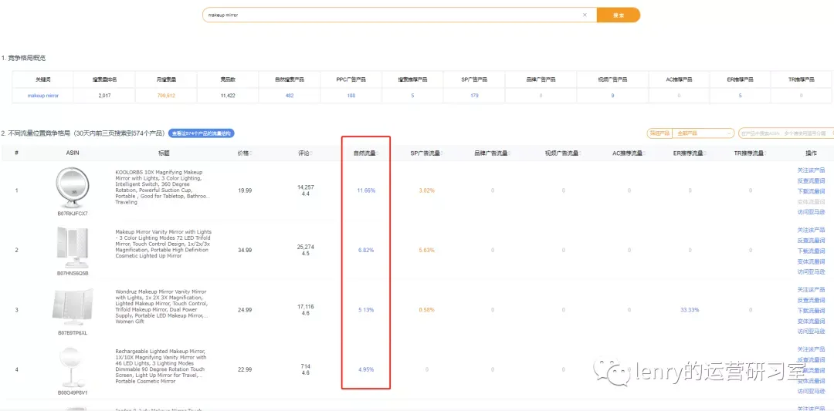Click 访问亚马逊 for the B07HNS6Q5B row

pyautogui.click(x=811, y=271)
